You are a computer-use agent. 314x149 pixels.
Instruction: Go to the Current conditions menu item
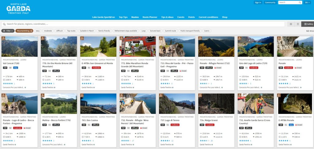[x=208, y=17]
